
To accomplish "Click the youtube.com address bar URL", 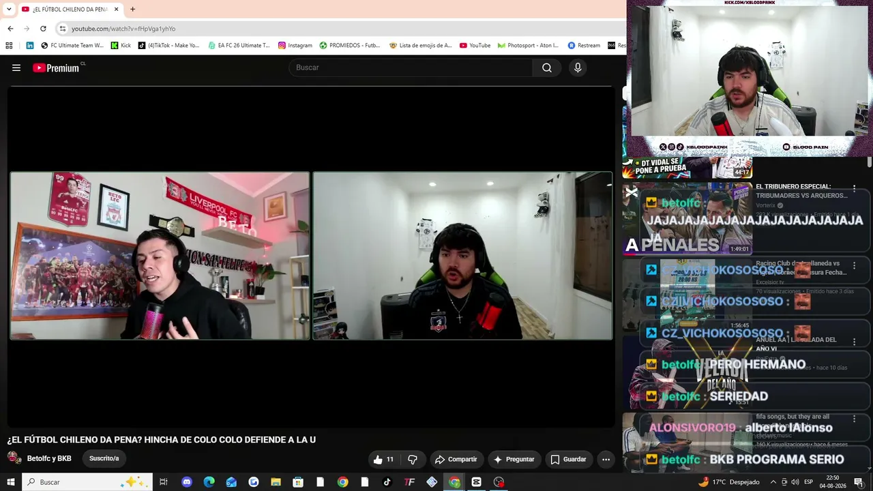I will [123, 29].
